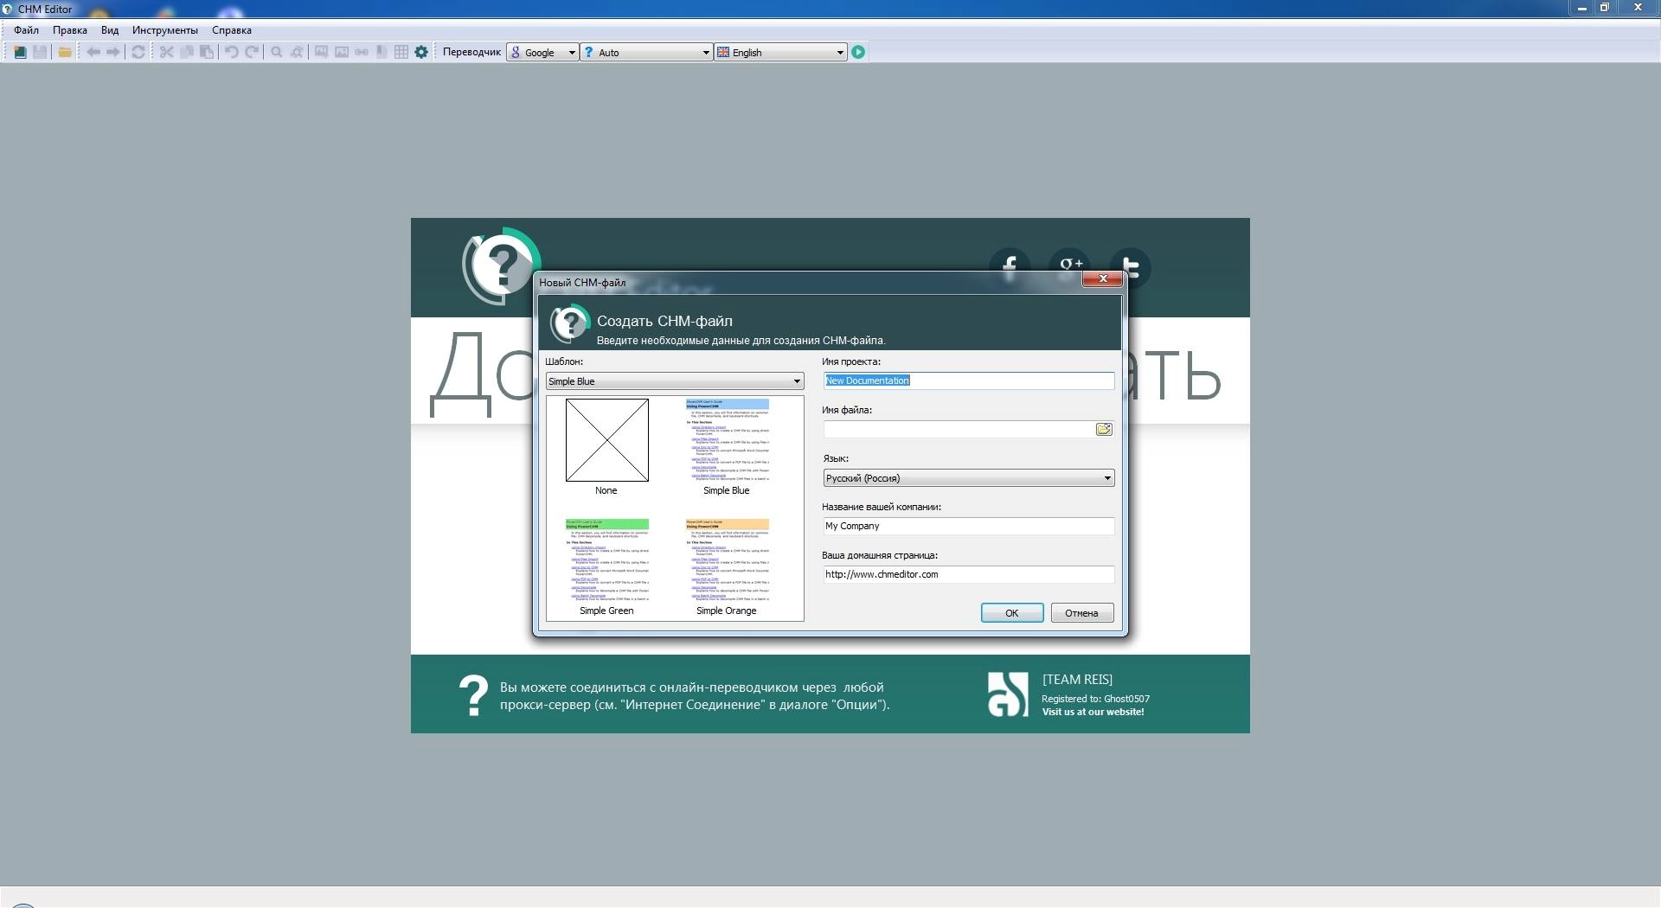Click the Save diskette toolbar icon

pyautogui.click(x=40, y=52)
